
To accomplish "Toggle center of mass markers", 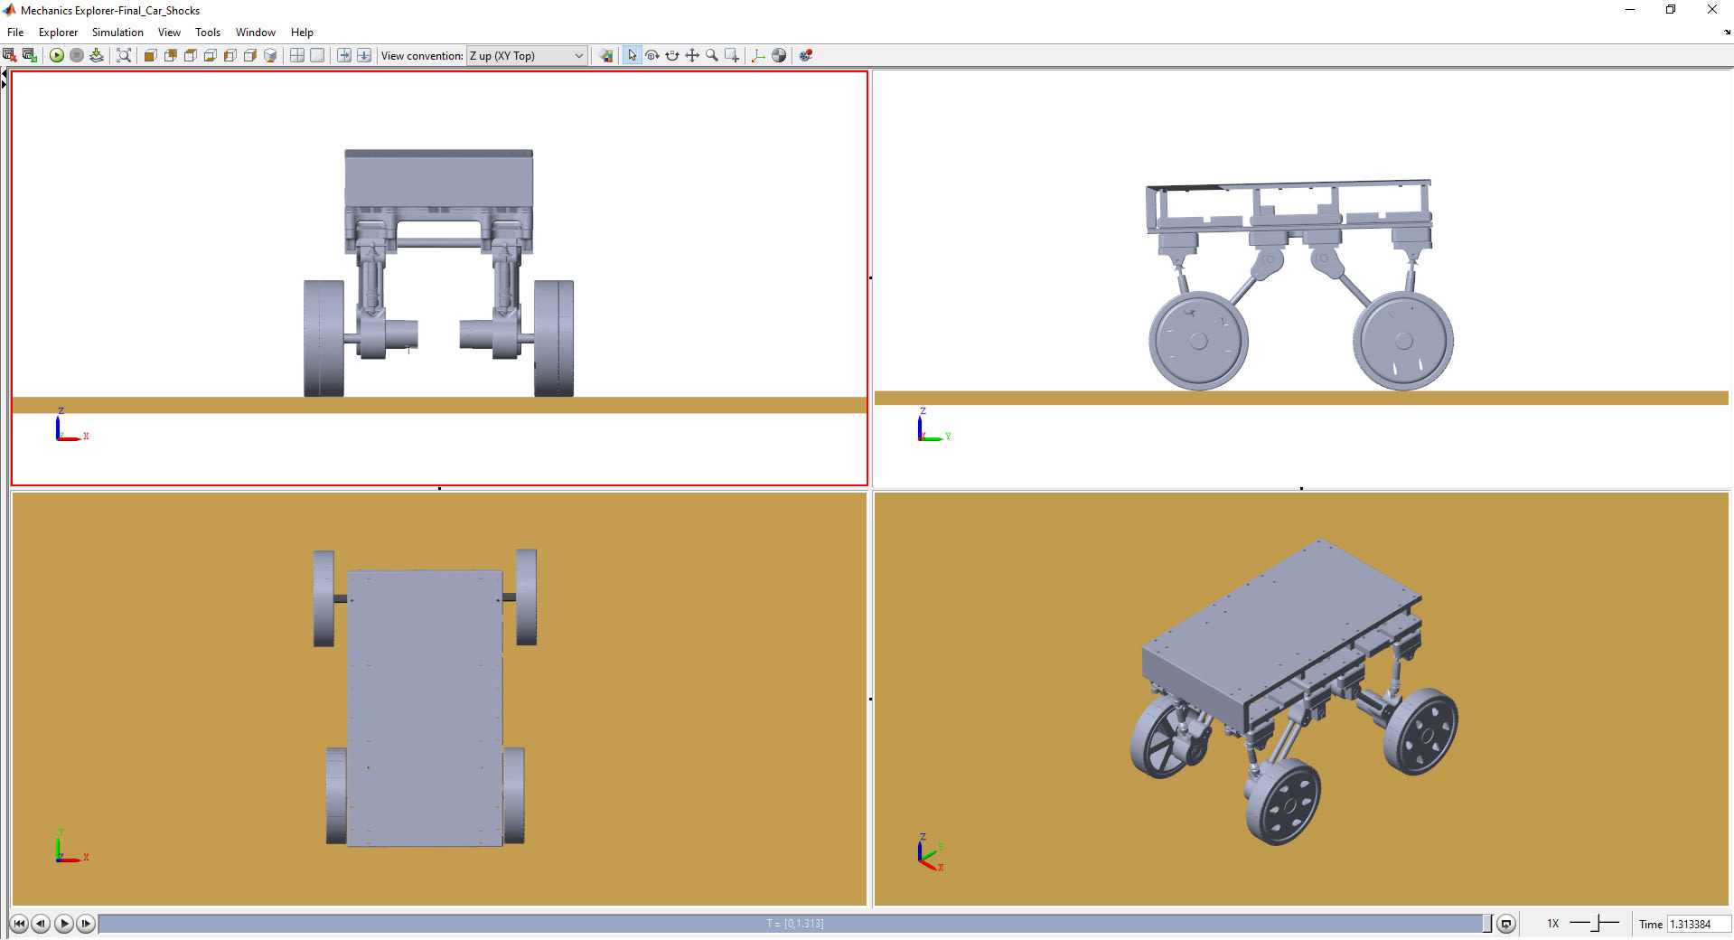I will tap(779, 56).
